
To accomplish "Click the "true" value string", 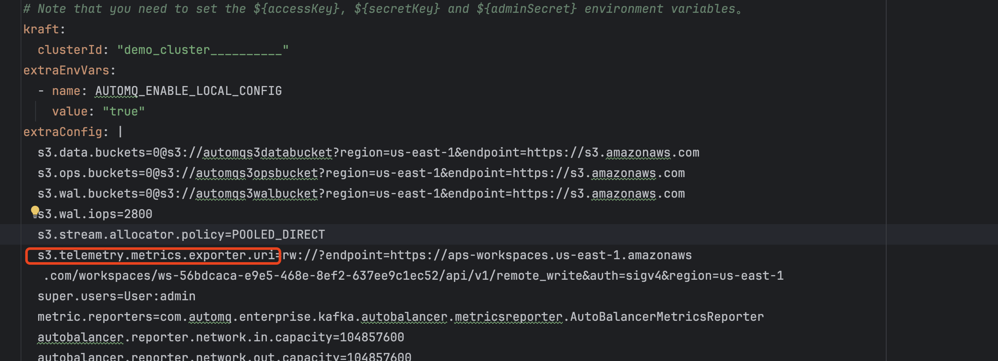I will tap(124, 111).
